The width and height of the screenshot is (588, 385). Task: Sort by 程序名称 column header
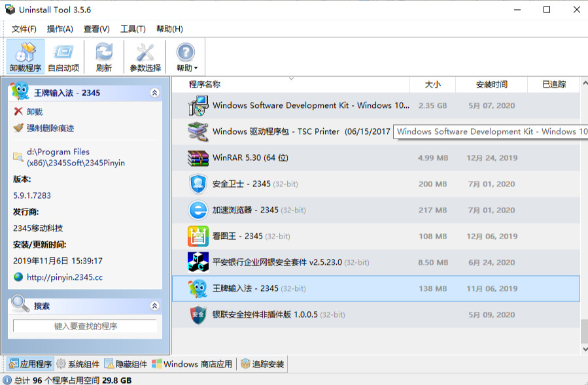(290, 84)
